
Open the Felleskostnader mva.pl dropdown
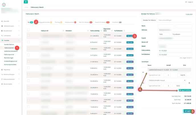(167, 80)
